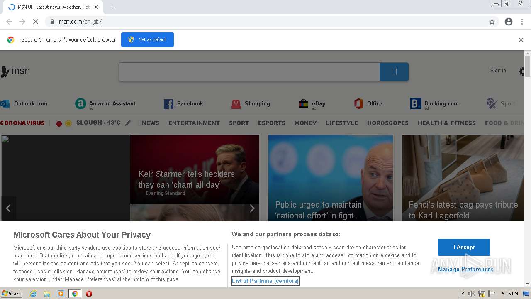Open the Shopping bag icon
This screenshot has height=299, width=531.
tap(236, 104)
